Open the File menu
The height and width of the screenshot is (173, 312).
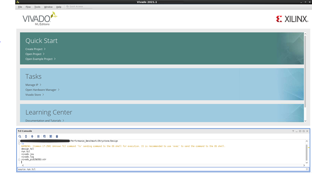coord(20,7)
